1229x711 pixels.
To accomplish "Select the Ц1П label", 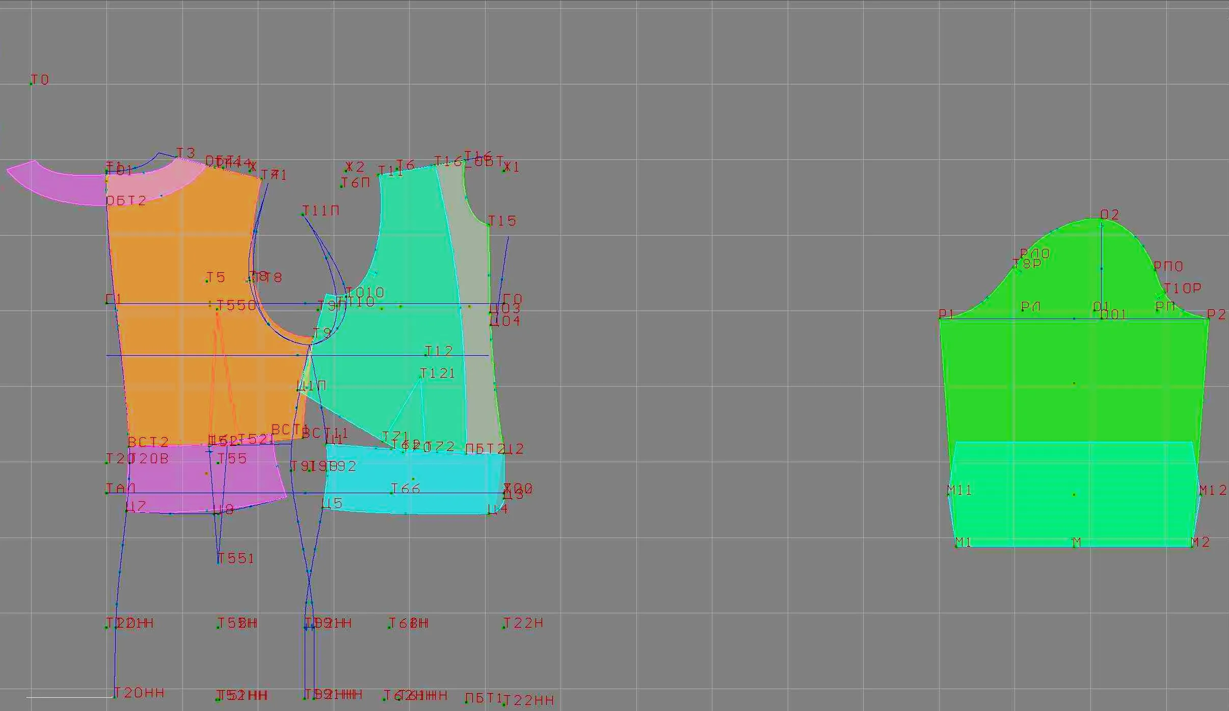I will pyautogui.click(x=312, y=386).
